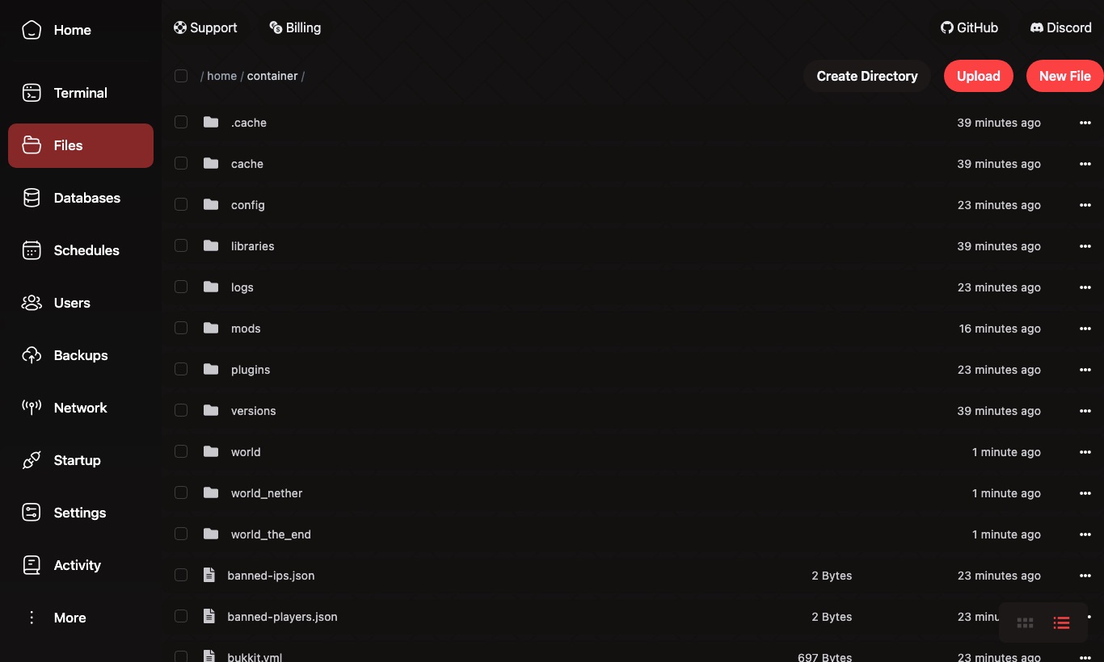Click the Backups cloud icon
The image size is (1104, 662).
32,355
